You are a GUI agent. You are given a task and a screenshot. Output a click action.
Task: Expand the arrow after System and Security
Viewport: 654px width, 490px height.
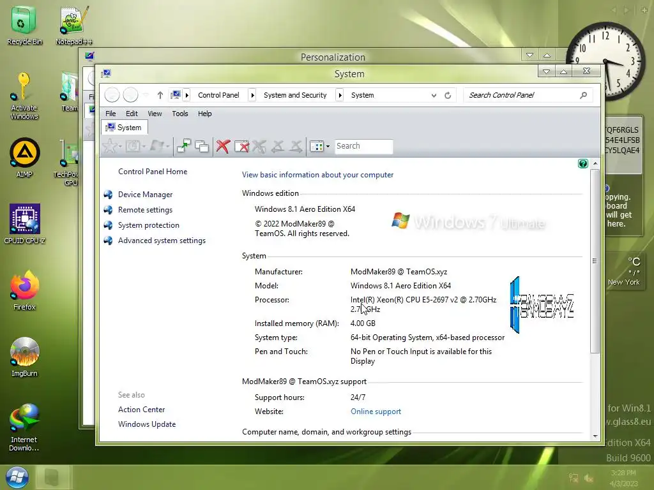point(340,96)
